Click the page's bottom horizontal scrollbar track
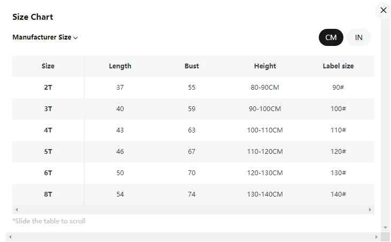The image size is (391, 242). coord(193,237)
